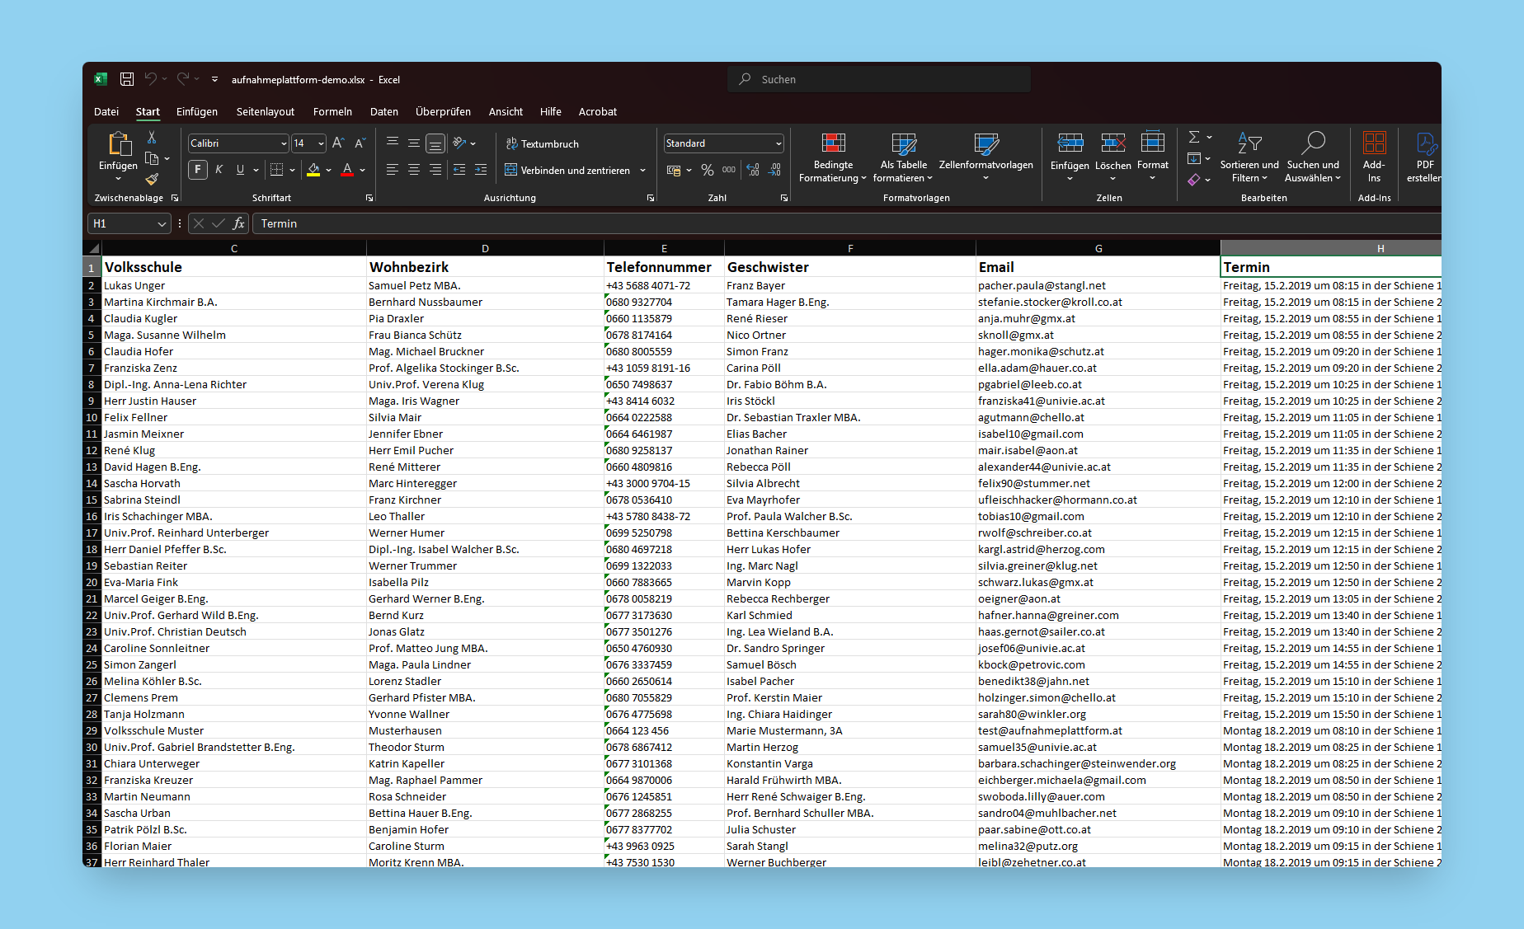The image size is (1524, 929).
Task: Click the AutoSum sigma icon
Action: click(1193, 137)
